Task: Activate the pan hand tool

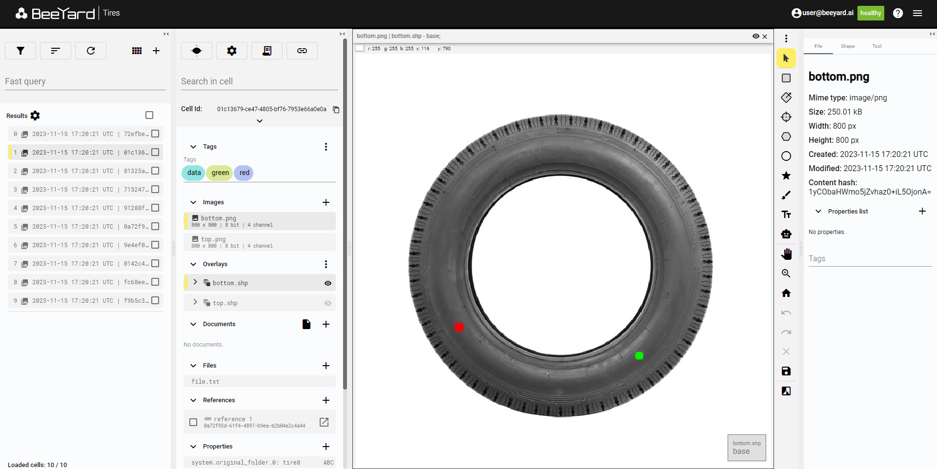Action: (x=786, y=254)
